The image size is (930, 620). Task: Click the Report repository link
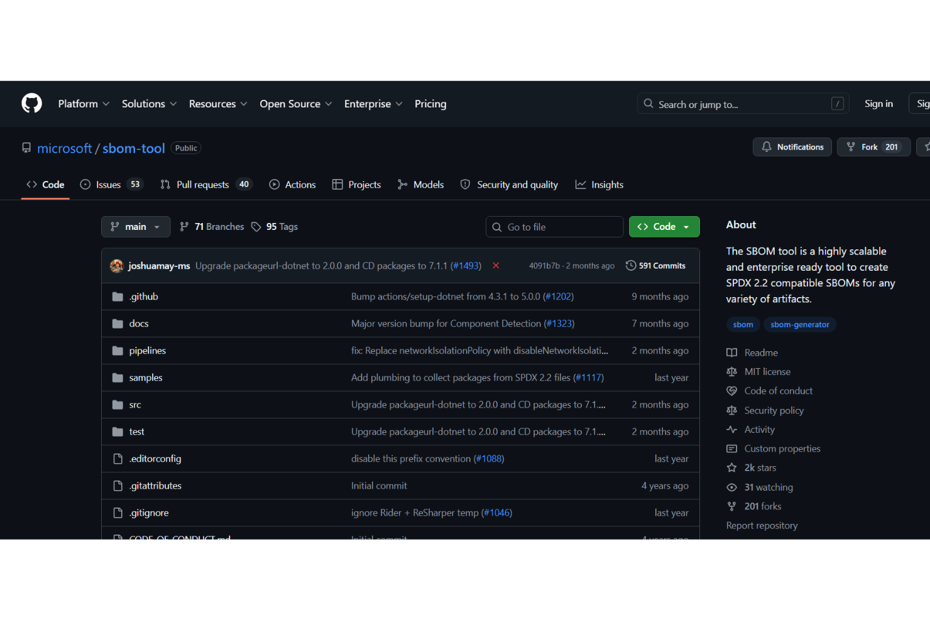762,526
